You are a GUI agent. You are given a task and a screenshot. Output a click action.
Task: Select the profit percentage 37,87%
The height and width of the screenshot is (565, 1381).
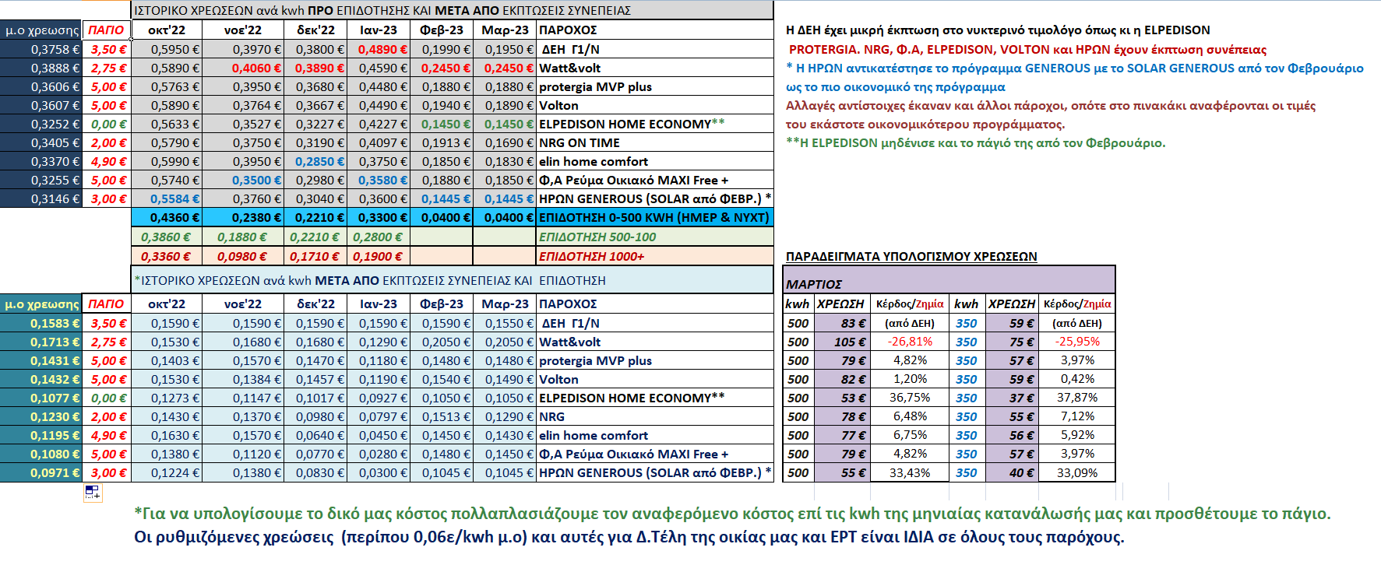pos(1077,398)
